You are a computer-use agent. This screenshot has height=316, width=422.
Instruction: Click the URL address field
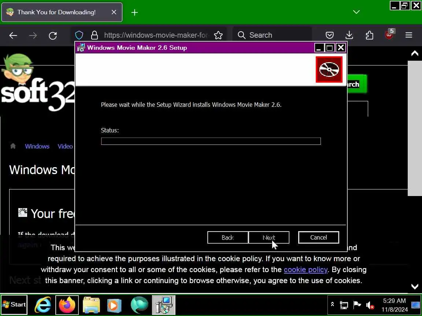[x=156, y=35]
